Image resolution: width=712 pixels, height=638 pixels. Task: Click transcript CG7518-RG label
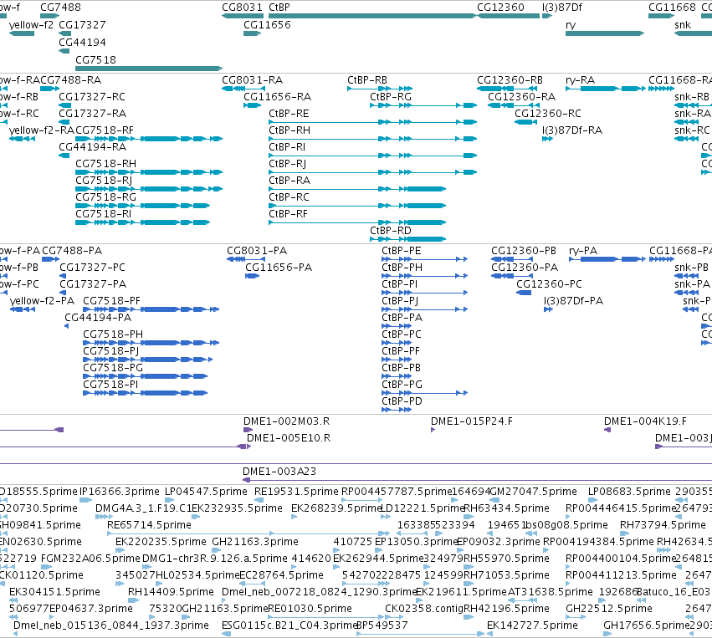tap(105, 197)
